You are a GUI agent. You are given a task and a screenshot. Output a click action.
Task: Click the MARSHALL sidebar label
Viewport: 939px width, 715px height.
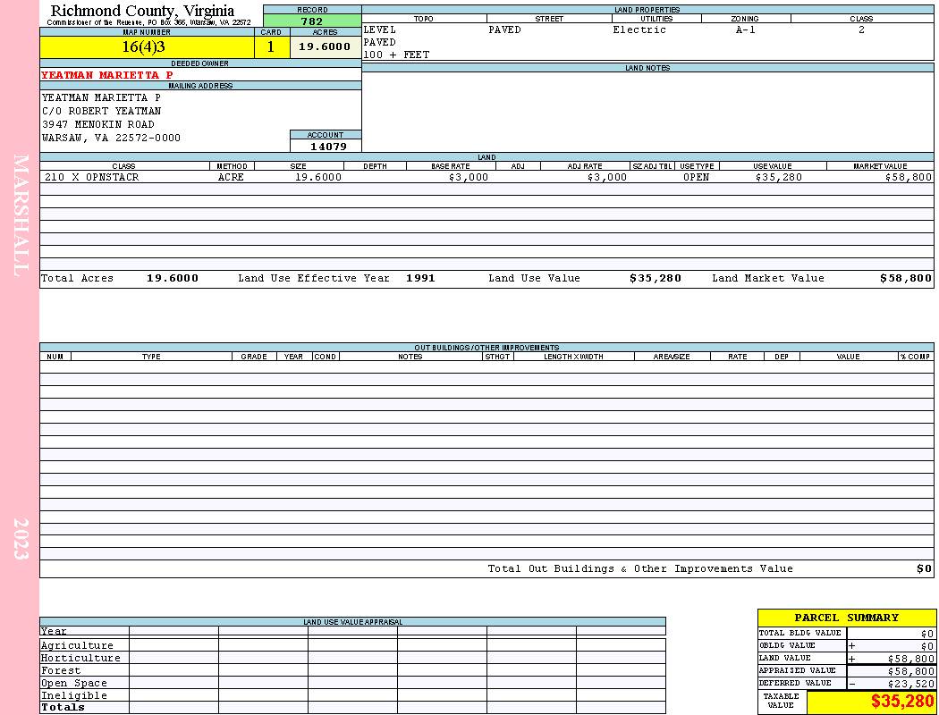pos(21,215)
